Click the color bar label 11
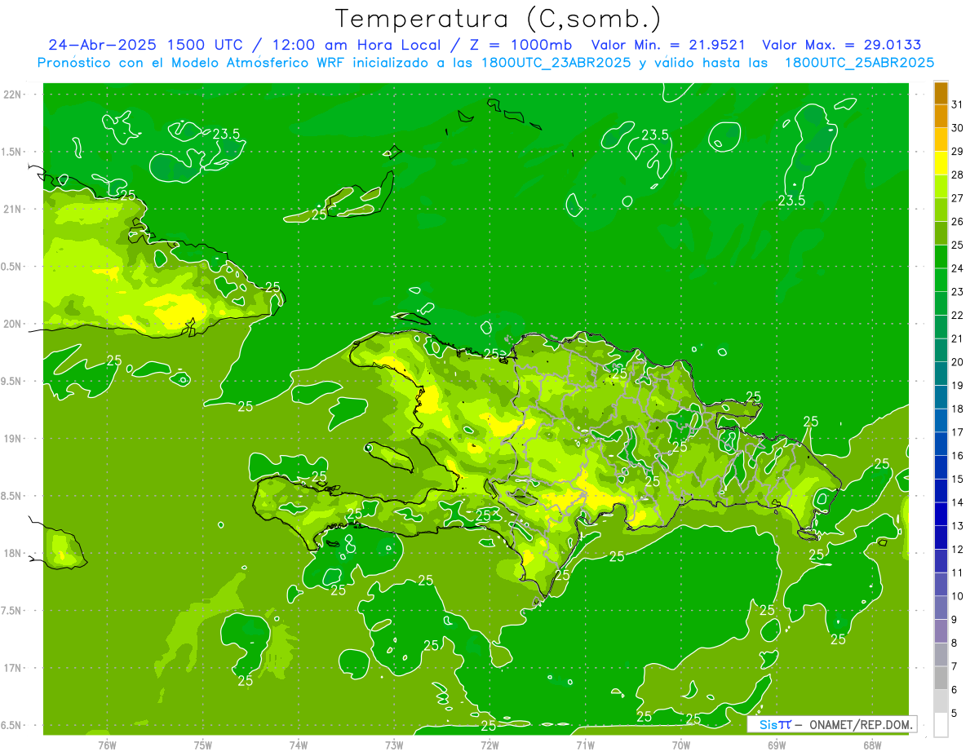Viewport: 979px width, 756px height. tap(958, 573)
